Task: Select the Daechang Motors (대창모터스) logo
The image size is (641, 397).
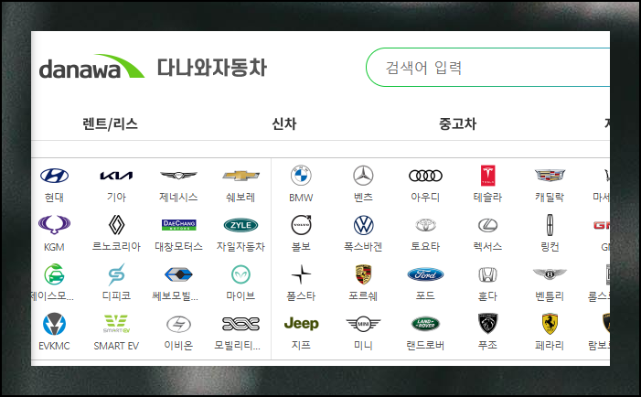Action: pyautogui.click(x=178, y=225)
